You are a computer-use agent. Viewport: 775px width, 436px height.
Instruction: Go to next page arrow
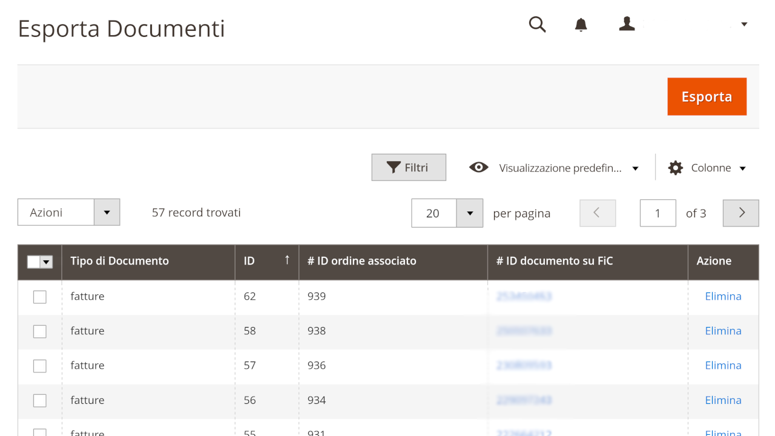tap(740, 213)
